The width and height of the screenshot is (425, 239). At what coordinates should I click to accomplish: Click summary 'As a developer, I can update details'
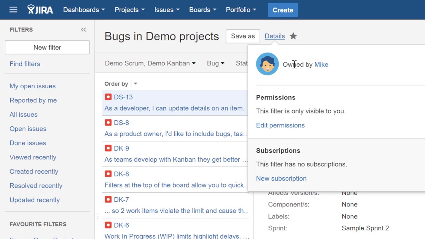tap(176, 108)
